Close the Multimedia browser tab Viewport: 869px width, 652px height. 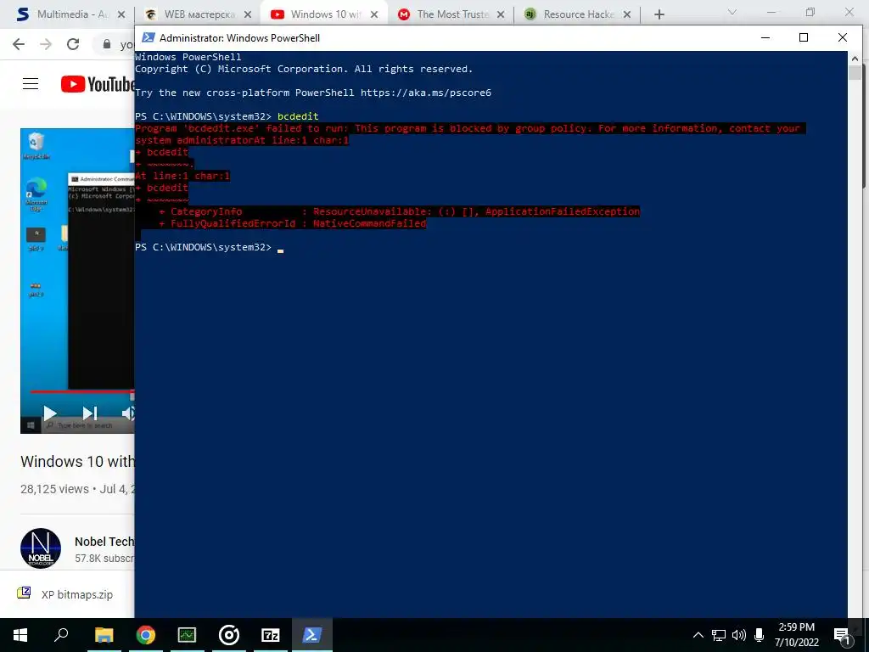pyautogui.click(x=121, y=14)
